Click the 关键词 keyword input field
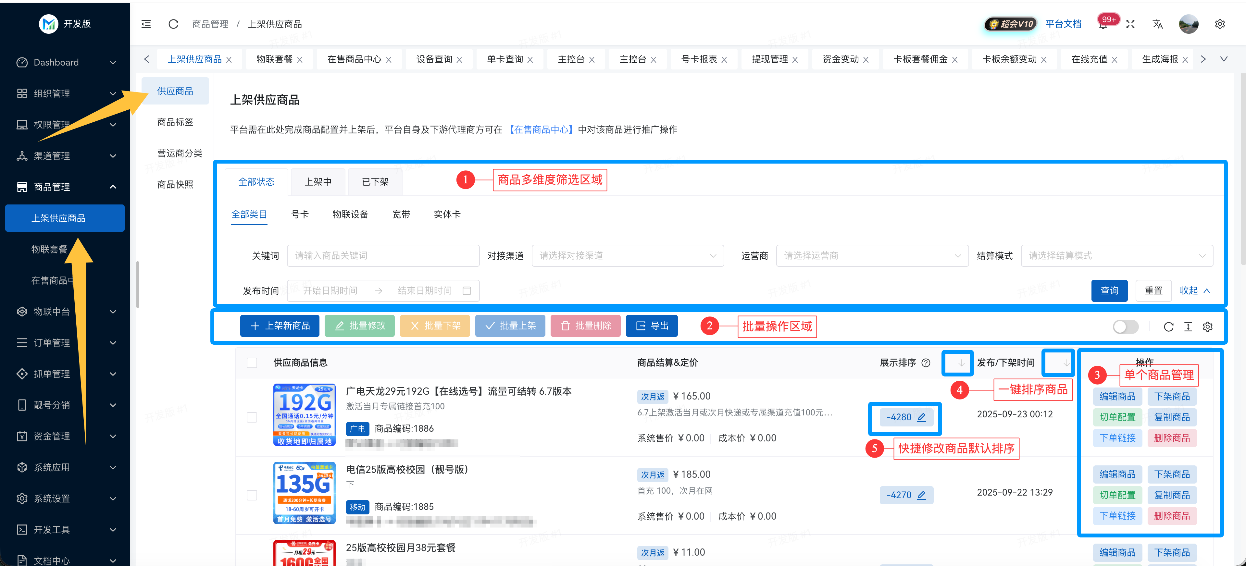This screenshot has height=566, width=1246. pyautogui.click(x=383, y=256)
